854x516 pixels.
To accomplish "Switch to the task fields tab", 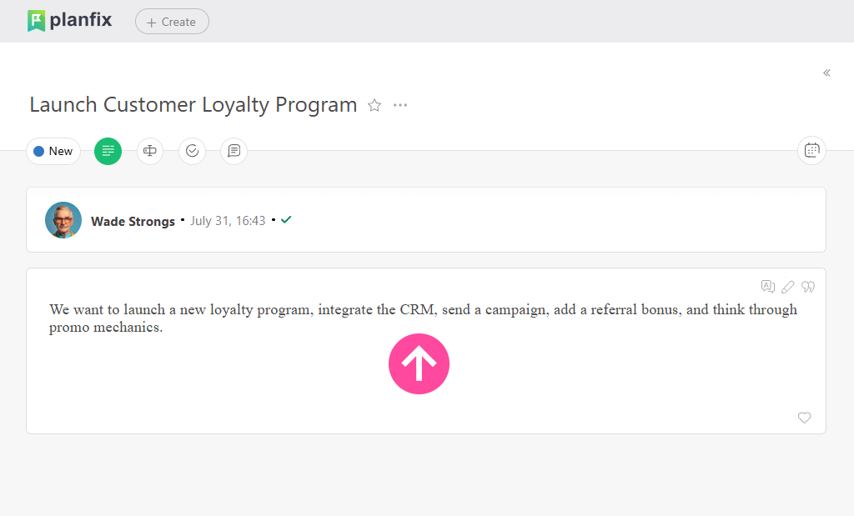I will pos(150,151).
